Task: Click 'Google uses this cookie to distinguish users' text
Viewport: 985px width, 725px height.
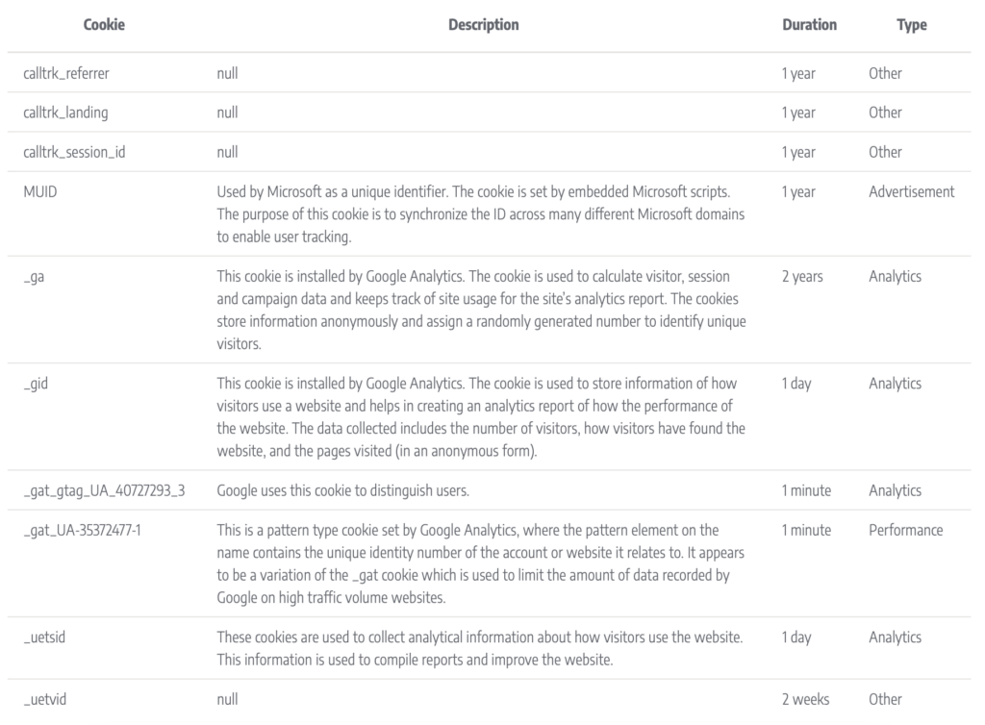Action: pos(343,491)
